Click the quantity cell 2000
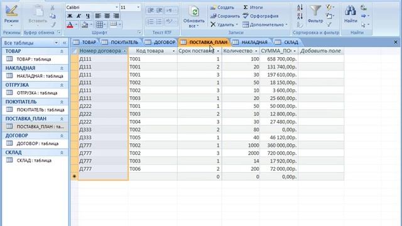Viewport: 402px width, 226px height. 241,153
